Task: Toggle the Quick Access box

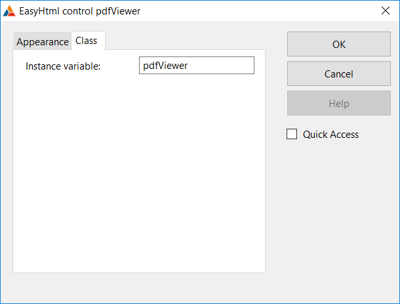Action: click(292, 134)
